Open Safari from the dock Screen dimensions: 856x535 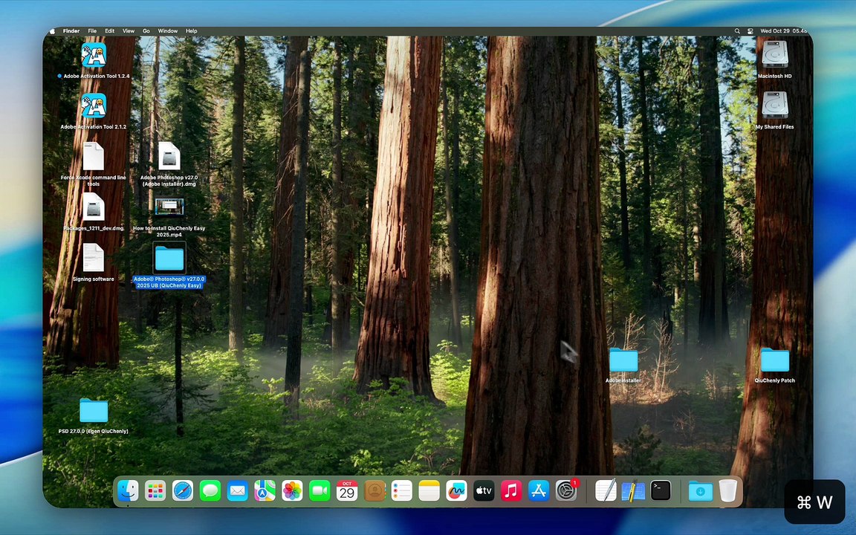tap(183, 491)
